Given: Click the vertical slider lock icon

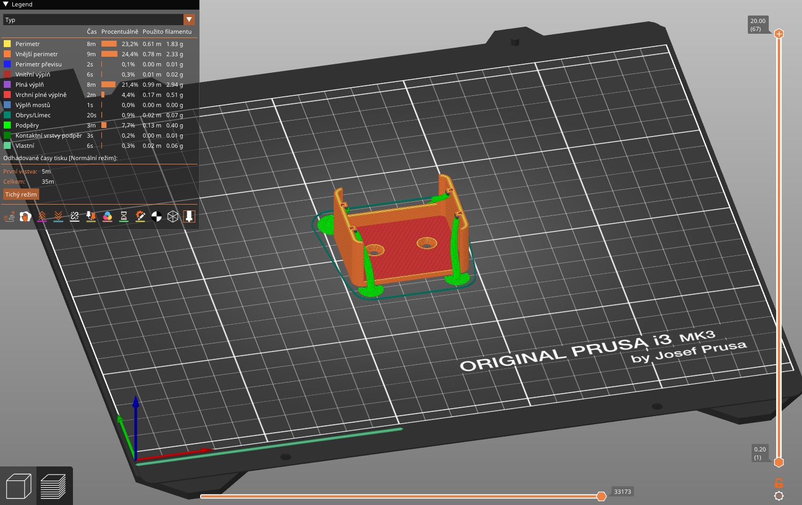Looking at the screenshot, I should coord(779,483).
